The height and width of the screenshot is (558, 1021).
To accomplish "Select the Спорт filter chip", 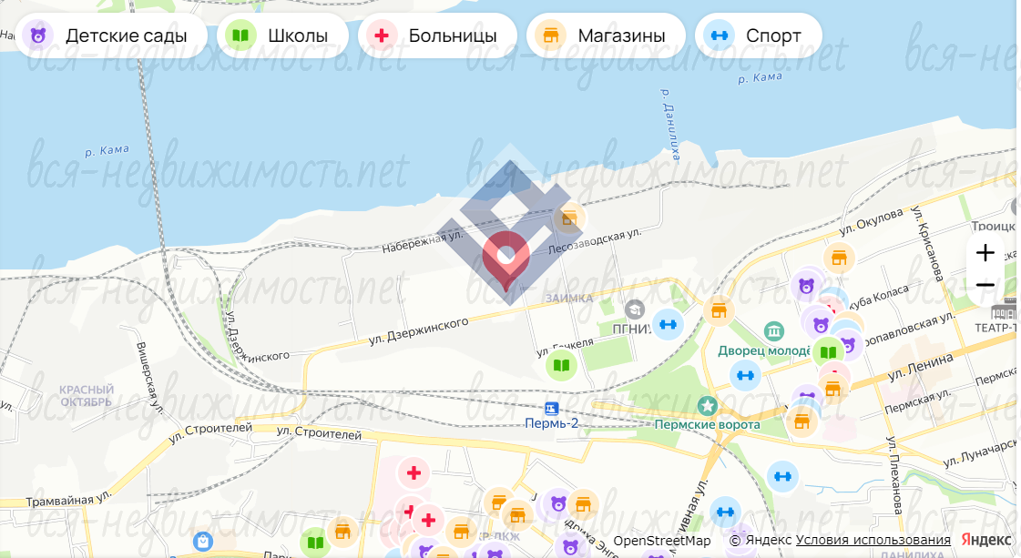I will tap(759, 36).
